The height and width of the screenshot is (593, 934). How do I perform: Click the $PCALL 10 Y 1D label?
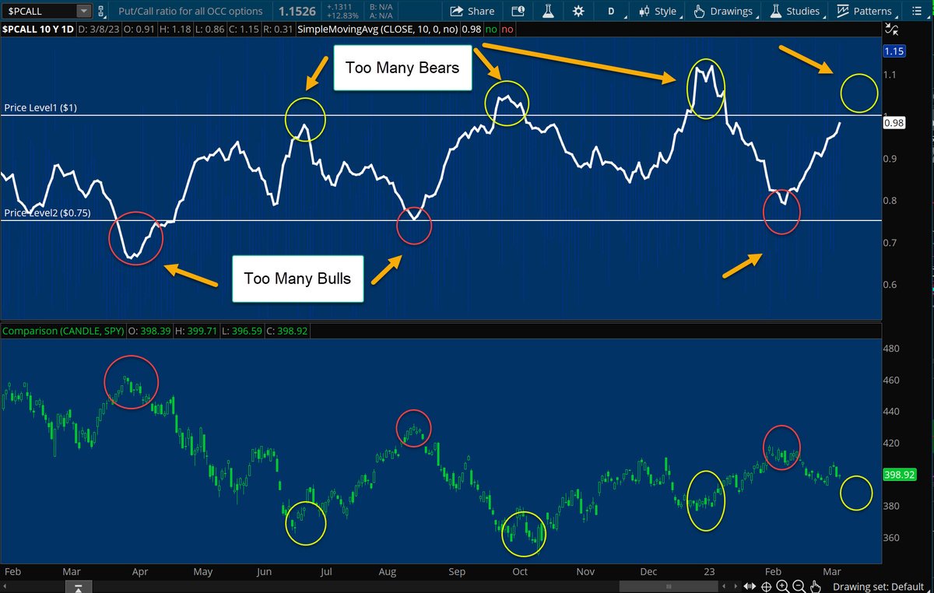coord(38,29)
